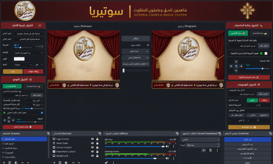Move scene down with arrow icon
The width and height of the screenshot is (273, 164).
[x=28, y=163]
